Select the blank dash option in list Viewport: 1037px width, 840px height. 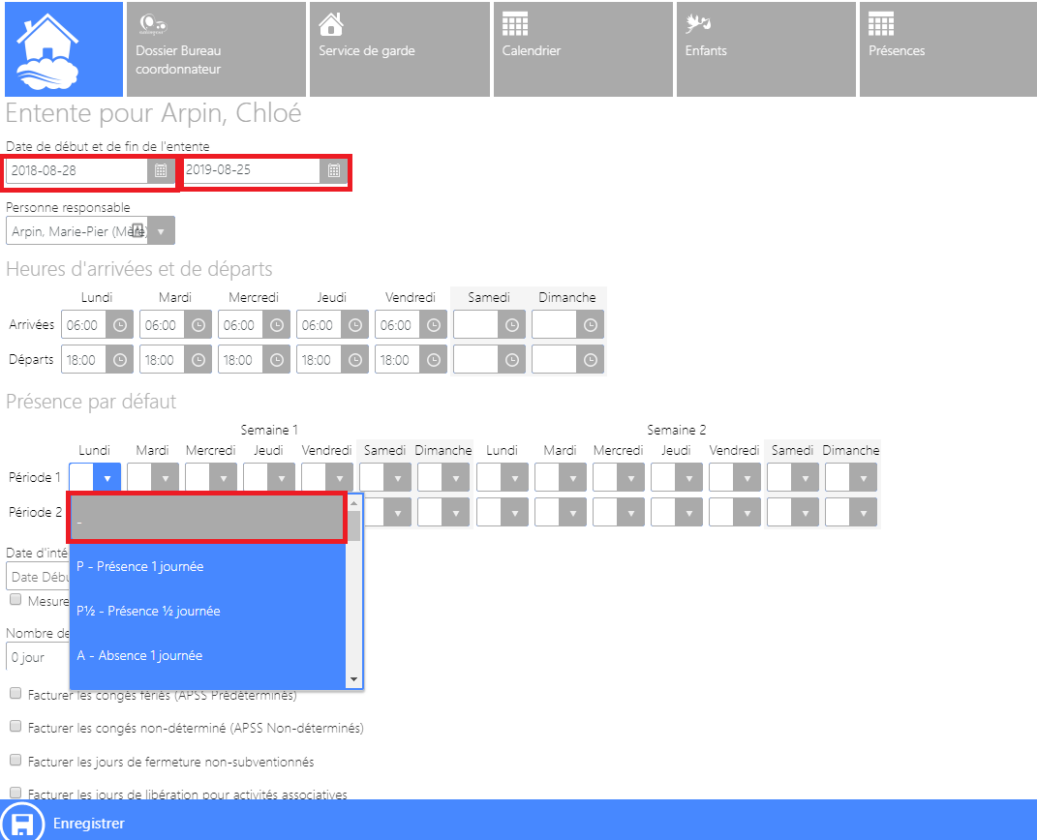click(x=207, y=518)
